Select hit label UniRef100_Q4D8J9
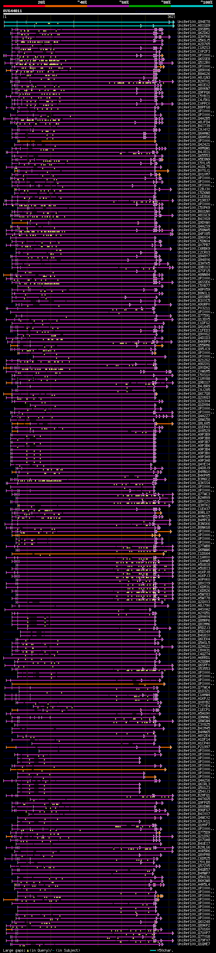 pyautogui.click(x=194, y=468)
